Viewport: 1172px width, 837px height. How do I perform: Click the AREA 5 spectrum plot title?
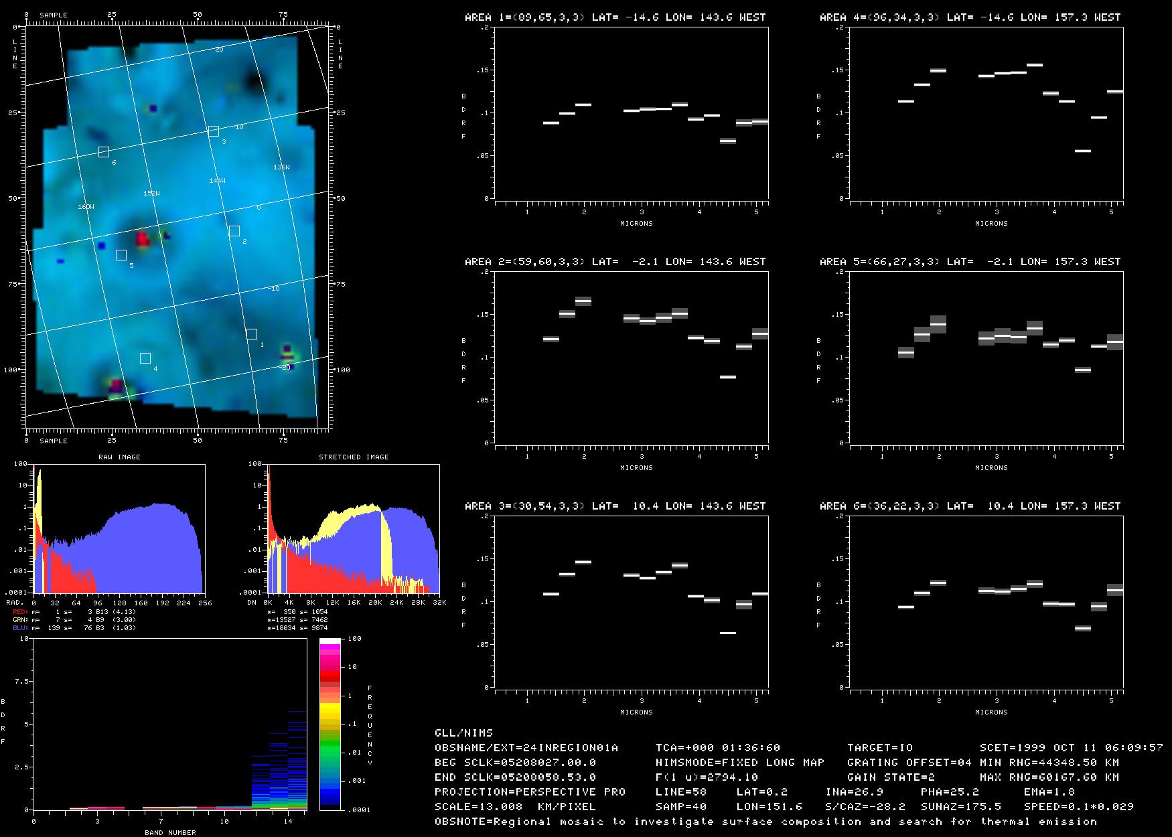[970, 262]
